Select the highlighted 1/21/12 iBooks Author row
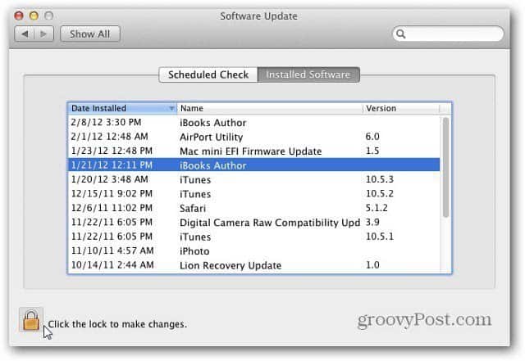 tap(253, 165)
